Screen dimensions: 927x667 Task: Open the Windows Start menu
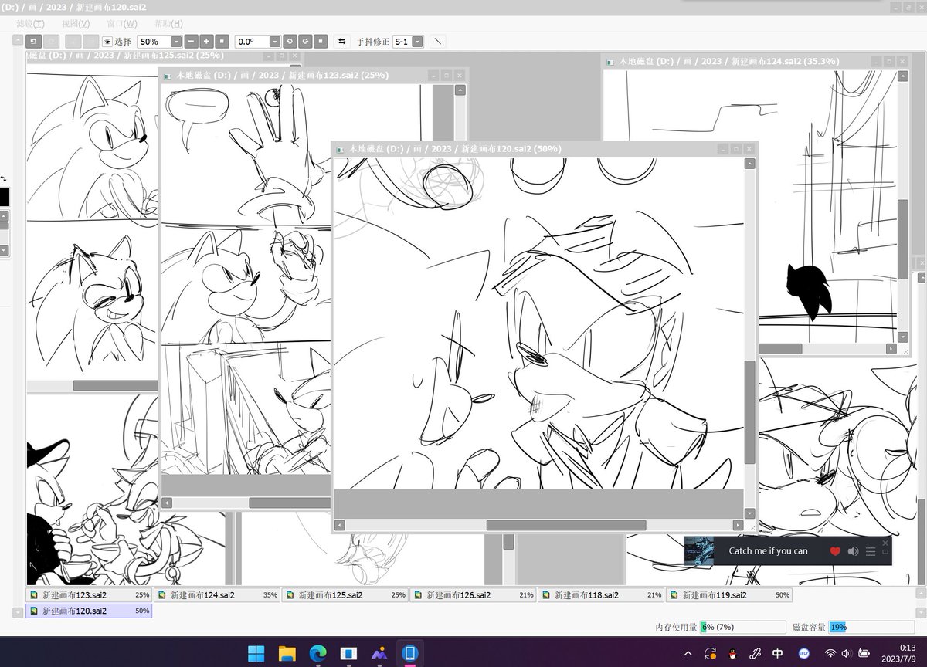(x=256, y=653)
